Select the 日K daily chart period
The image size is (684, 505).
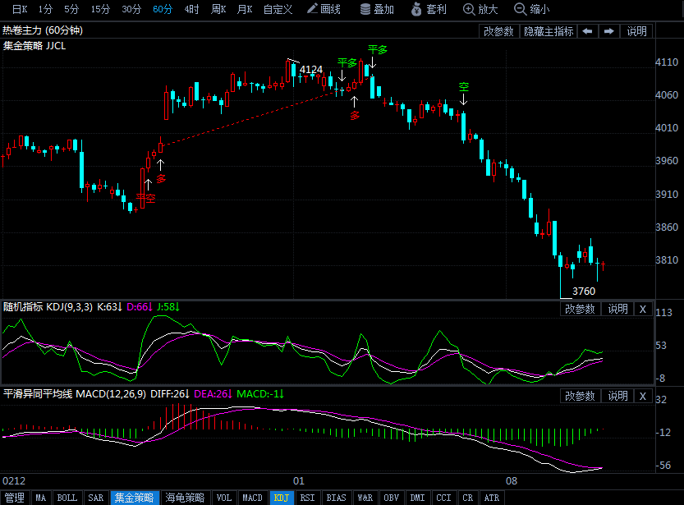[x=20, y=9]
